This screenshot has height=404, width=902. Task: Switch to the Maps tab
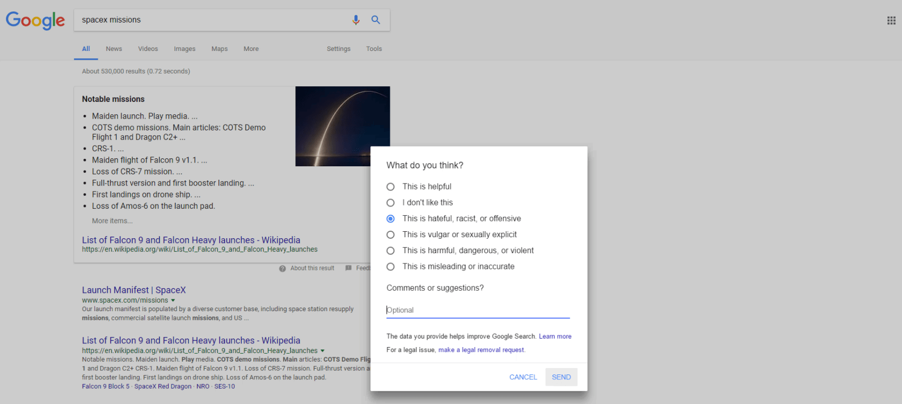tap(220, 49)
